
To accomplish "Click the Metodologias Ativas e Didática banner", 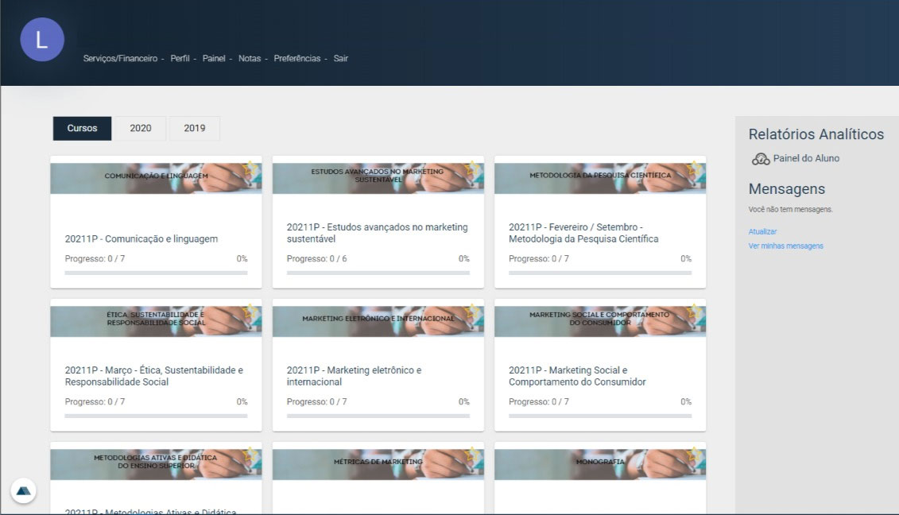I will 156,464.
